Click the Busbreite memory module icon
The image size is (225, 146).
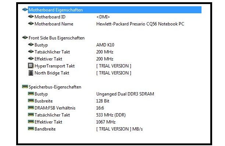tap(31, 100)
